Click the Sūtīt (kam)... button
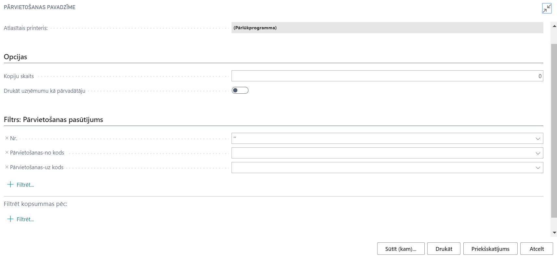Viewport: 557px width, 259px height. (x=401, y=249)
